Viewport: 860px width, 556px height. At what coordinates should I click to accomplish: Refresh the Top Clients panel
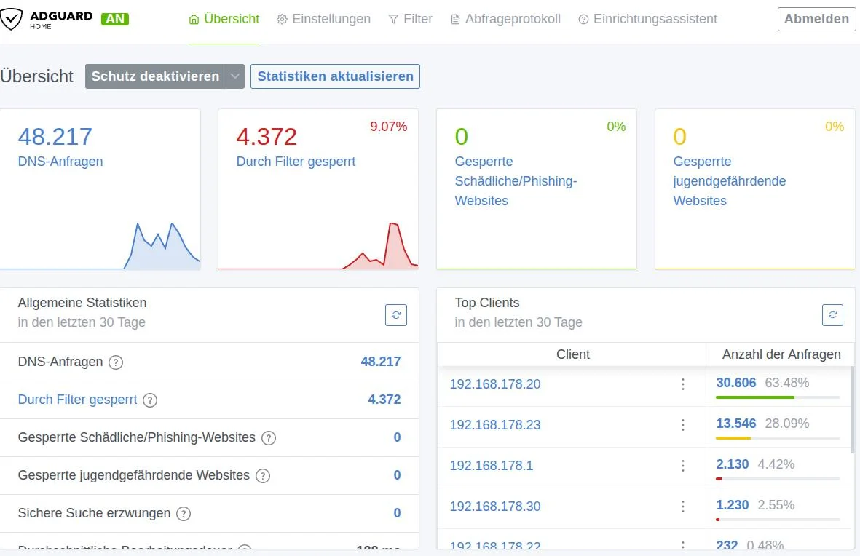click(x=832, y=315)
